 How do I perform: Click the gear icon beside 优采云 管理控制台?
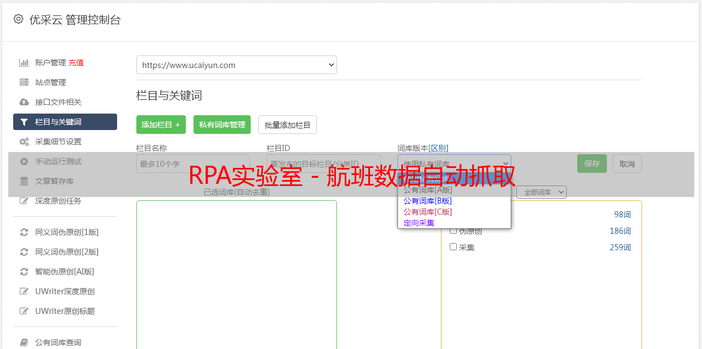click(18, 19)
